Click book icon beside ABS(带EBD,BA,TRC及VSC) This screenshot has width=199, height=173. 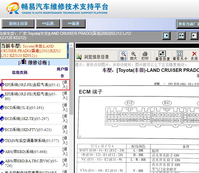[2, 163]
